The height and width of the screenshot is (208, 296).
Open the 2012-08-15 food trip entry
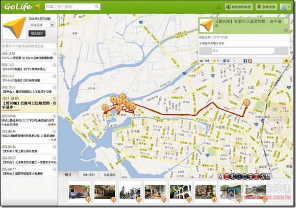29,120
